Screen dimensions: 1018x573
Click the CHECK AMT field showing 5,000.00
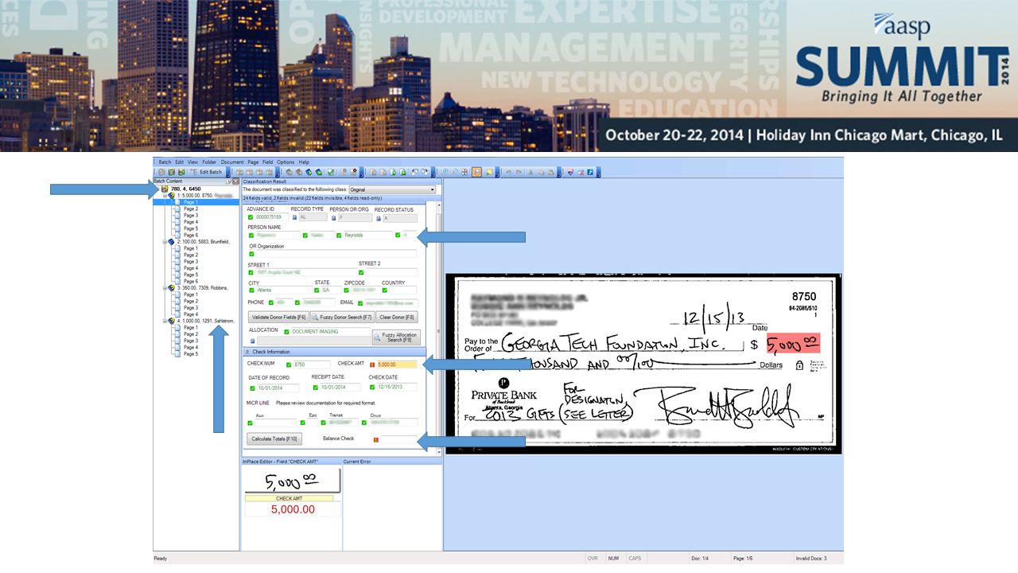coord(396,364)
